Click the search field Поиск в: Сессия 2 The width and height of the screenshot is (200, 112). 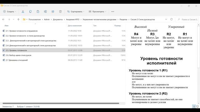[x=187, y=19]
